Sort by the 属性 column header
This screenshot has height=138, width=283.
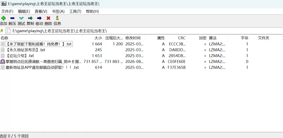click(x=156, y=38)
